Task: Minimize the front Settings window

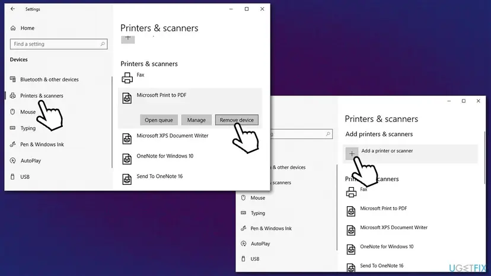Action: click(231, 9)
